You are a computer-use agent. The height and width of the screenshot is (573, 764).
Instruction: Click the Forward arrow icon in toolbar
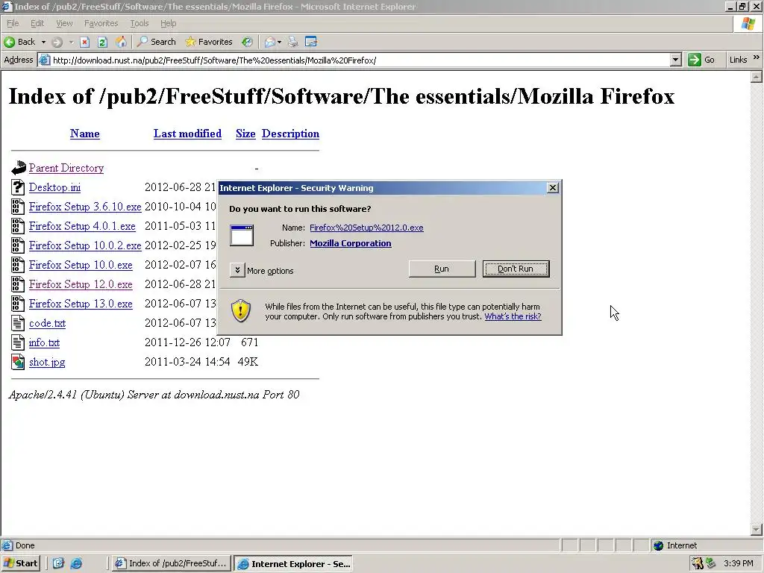(x=57, y=42)
